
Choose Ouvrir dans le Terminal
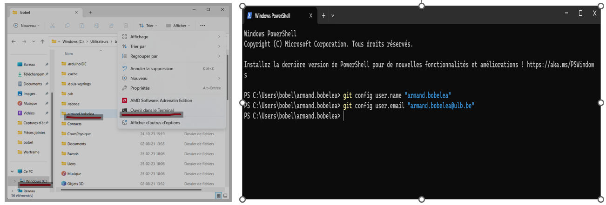(x=171, y=111)
